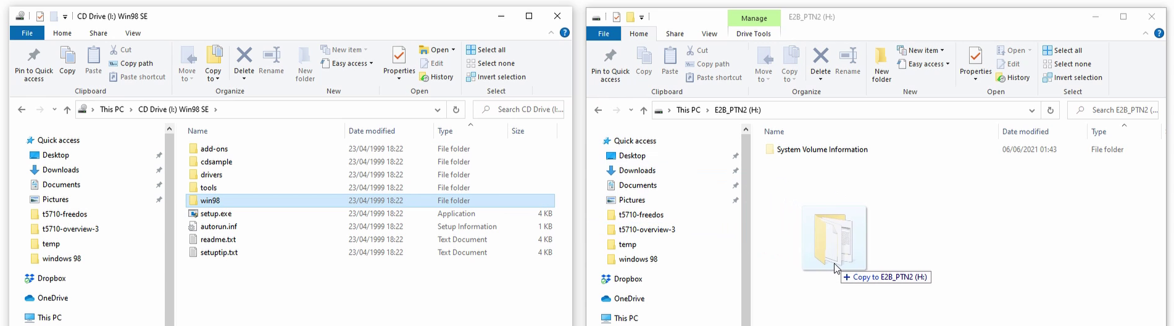Open Drive Tools tab in right window
The image size is (1174, 326).
tap(753, 34)
